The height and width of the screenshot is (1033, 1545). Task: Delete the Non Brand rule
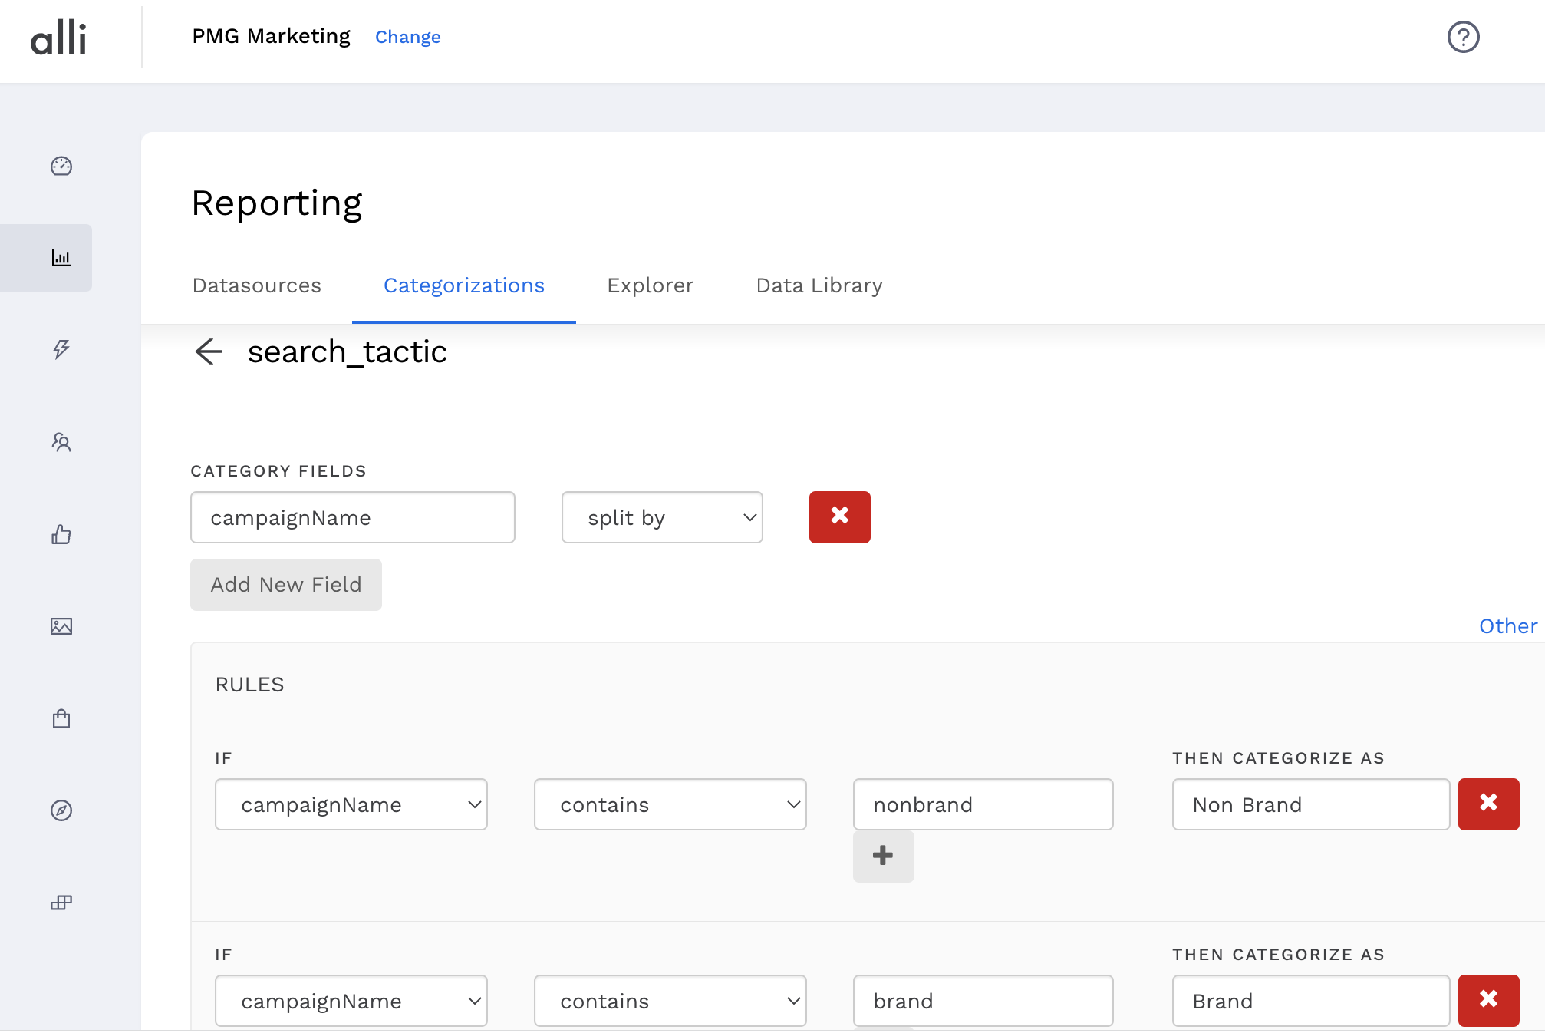[1488, 804]
